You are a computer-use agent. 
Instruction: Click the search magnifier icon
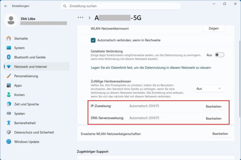(x=65, y=6)
